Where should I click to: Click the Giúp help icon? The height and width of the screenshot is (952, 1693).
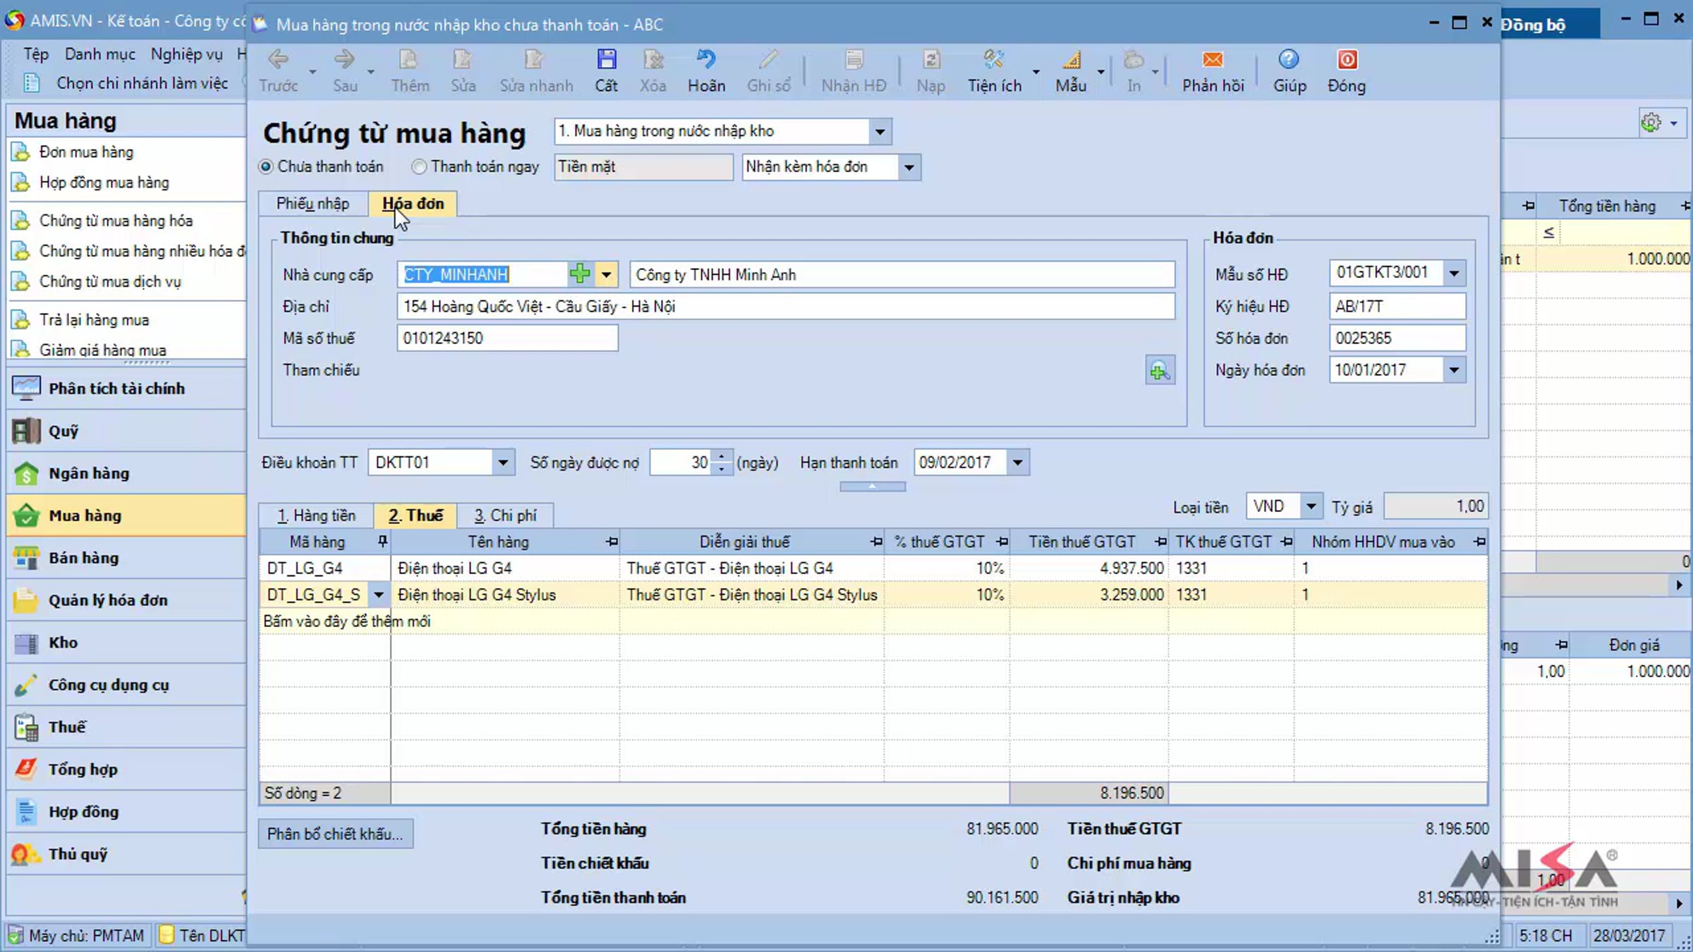pos(1289,60)
